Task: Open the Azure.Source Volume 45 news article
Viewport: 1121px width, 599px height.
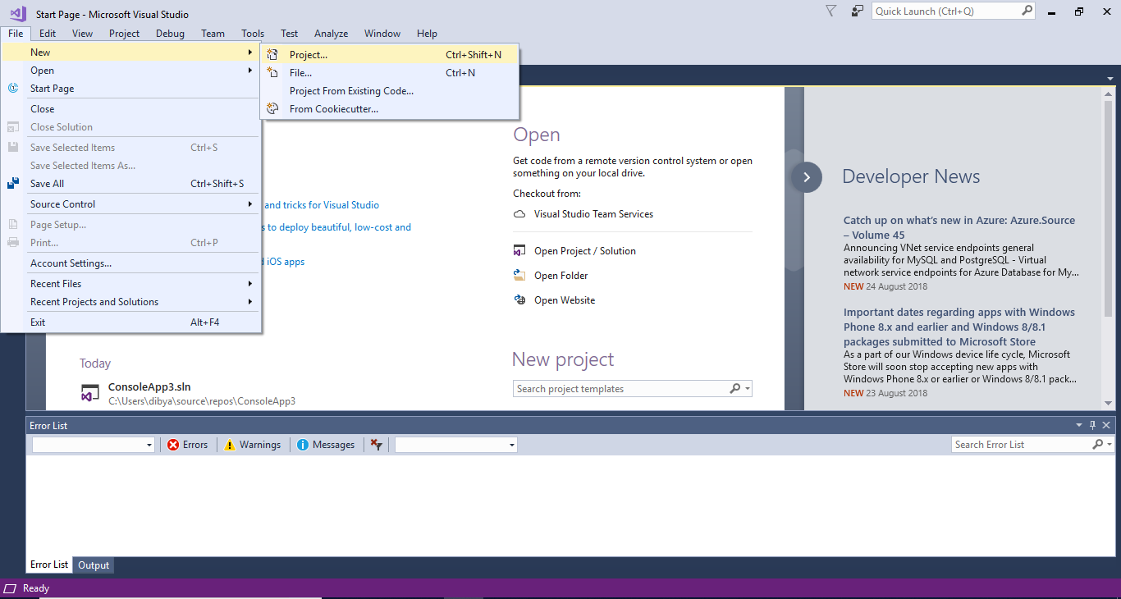Action: 959,227
